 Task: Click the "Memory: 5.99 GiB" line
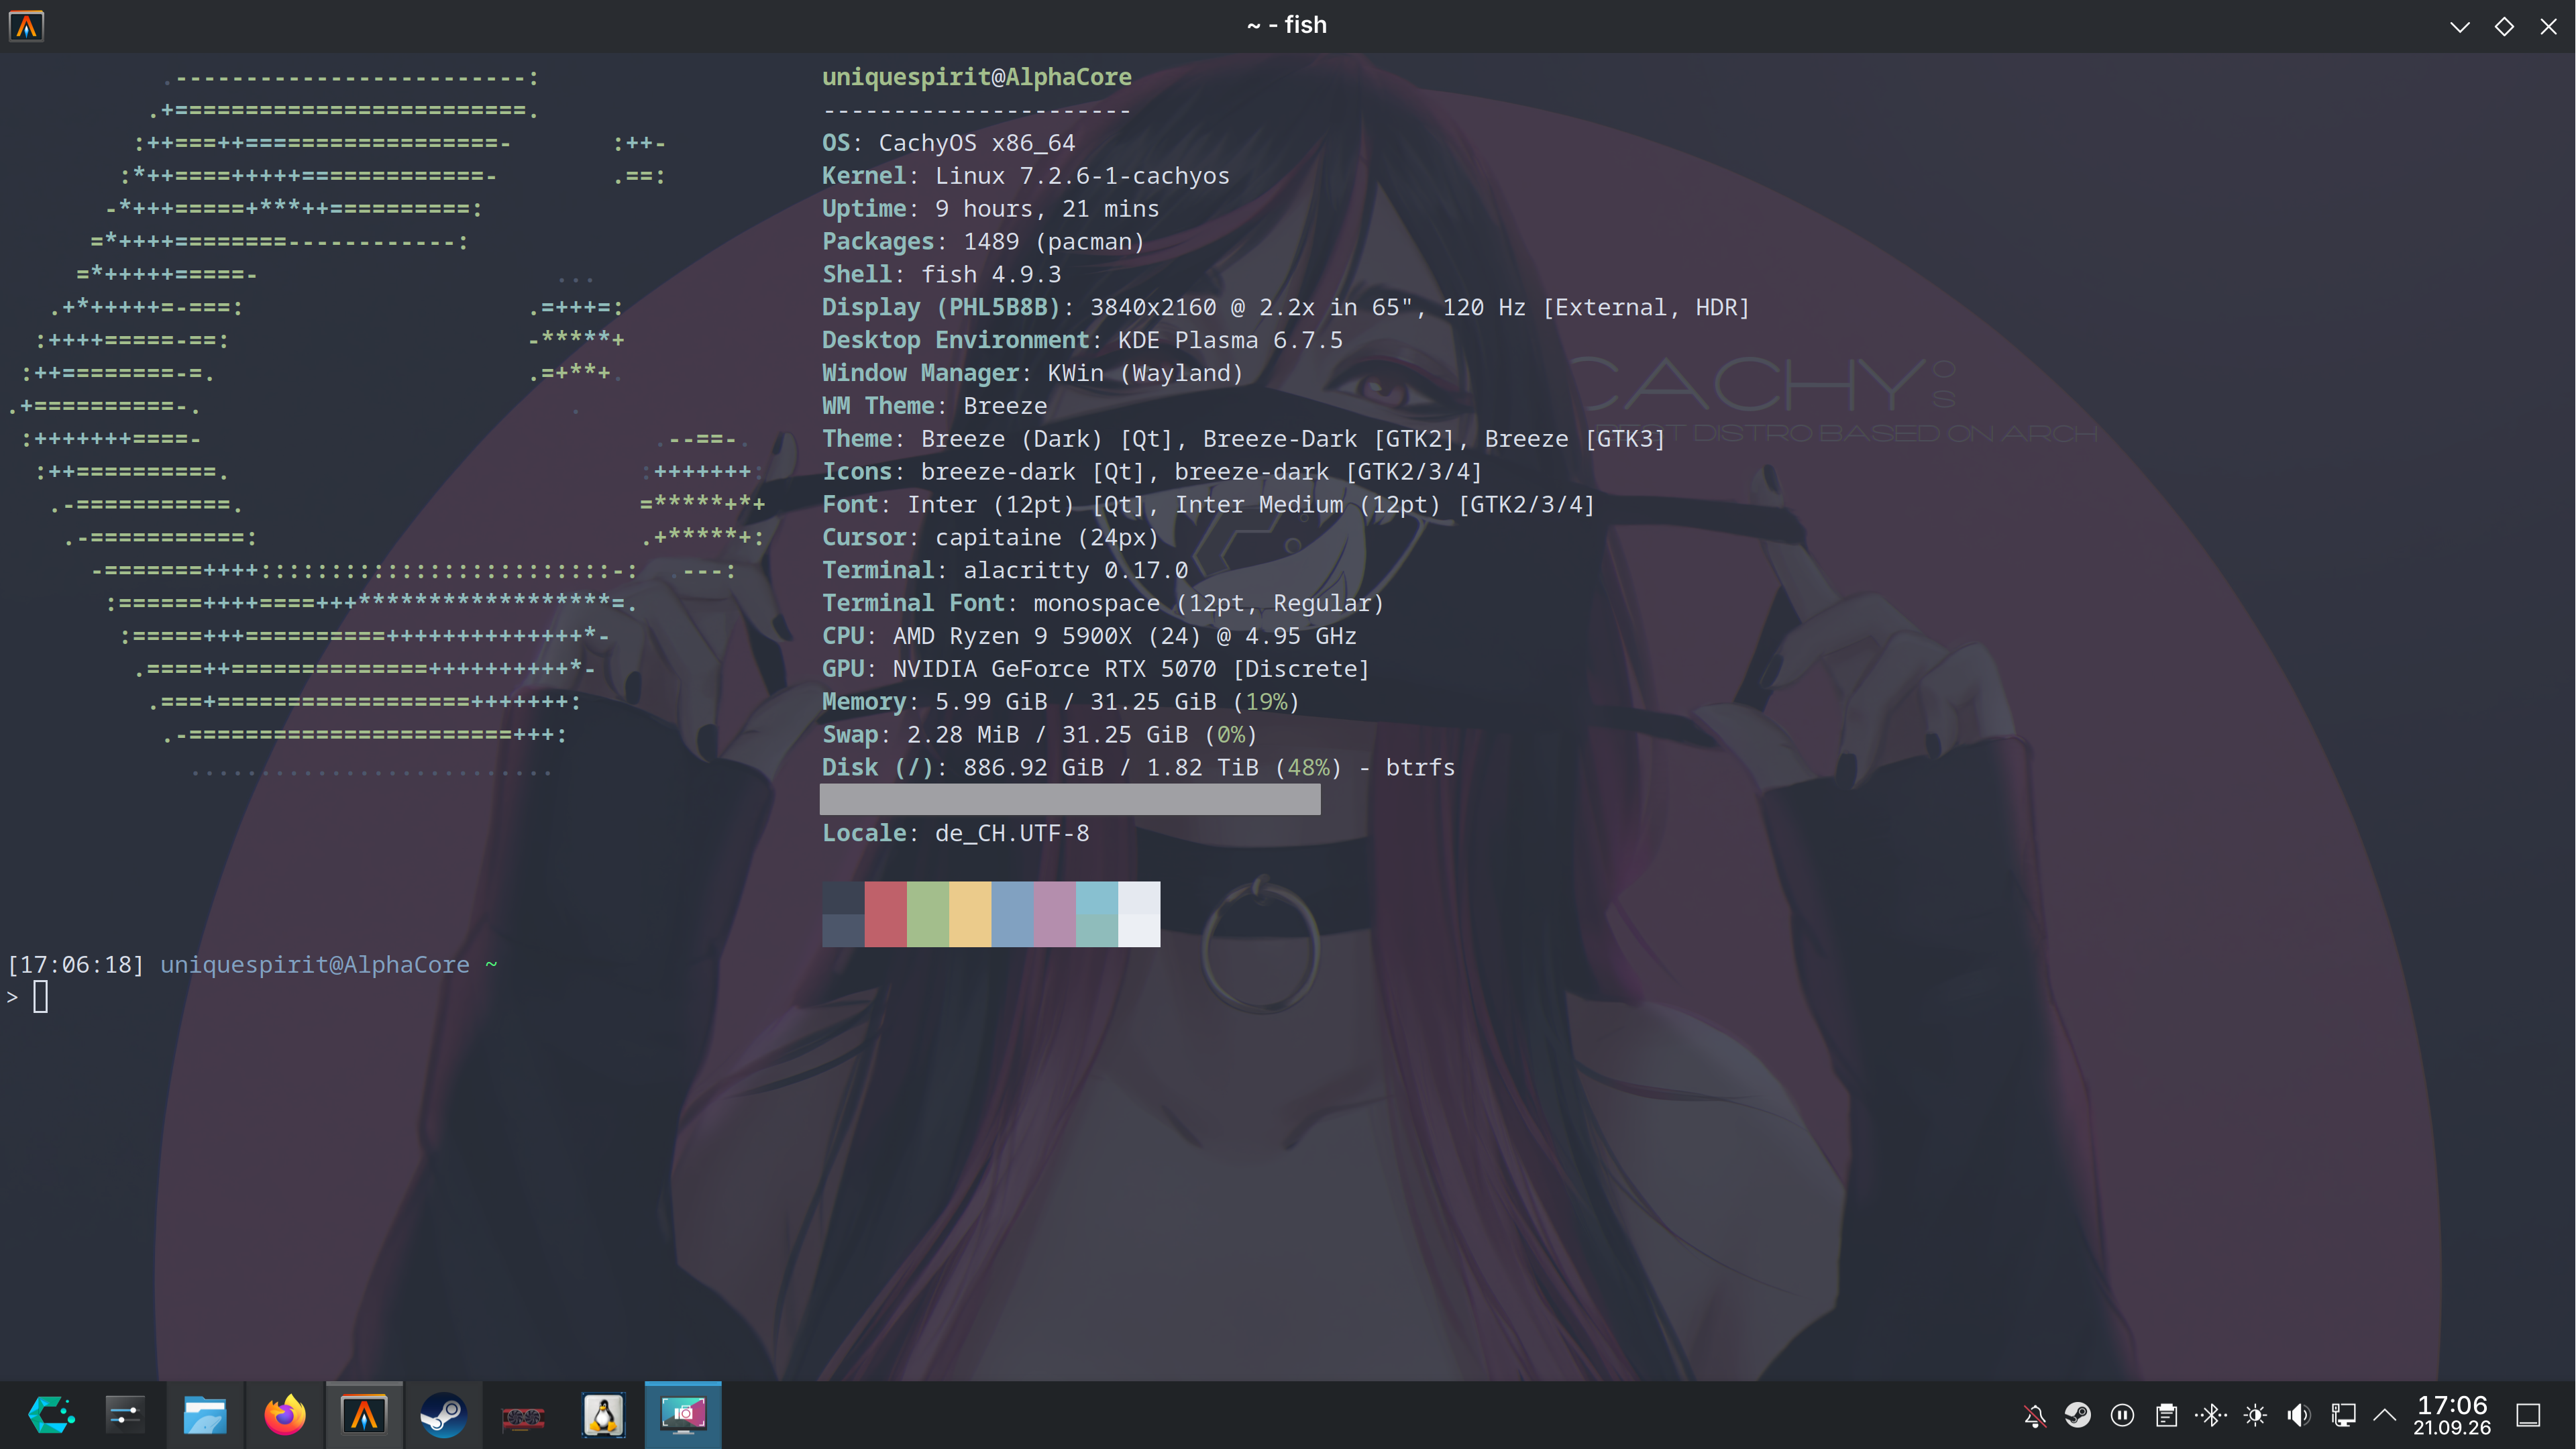pos(1061,702)
